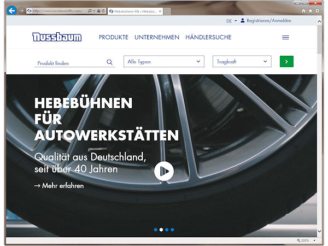
Task: Open favorites star icon
Action: point(311,11)
